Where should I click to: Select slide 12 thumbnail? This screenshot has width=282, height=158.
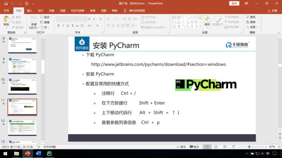pos(22,128)
